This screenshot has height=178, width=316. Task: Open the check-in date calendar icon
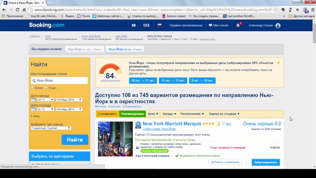point(33,100)
